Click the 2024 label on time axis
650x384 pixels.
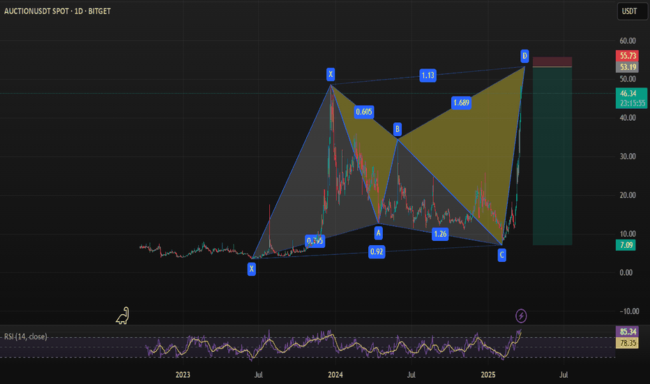(x=335, y=375)
